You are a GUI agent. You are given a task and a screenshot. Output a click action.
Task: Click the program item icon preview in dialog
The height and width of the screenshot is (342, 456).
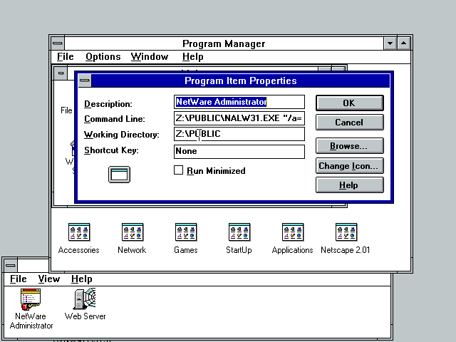click(119, 175)
